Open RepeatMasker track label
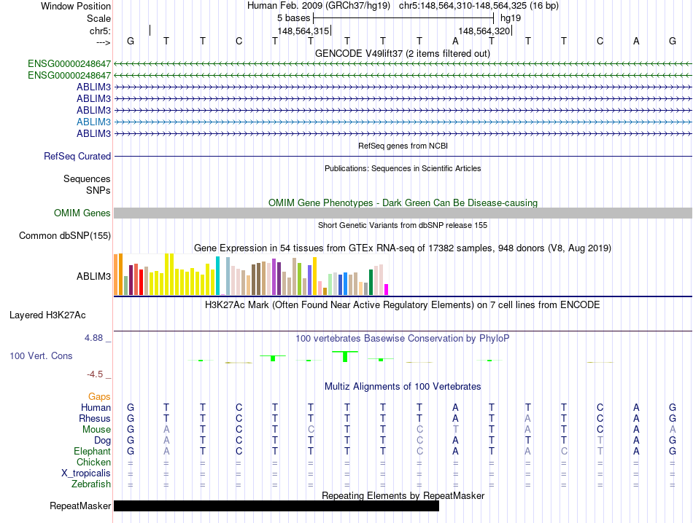The width and height of the screenshot is (693, 523). 80,506
